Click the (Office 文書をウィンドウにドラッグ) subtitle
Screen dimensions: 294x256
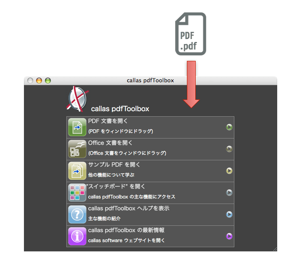(127, 153)
